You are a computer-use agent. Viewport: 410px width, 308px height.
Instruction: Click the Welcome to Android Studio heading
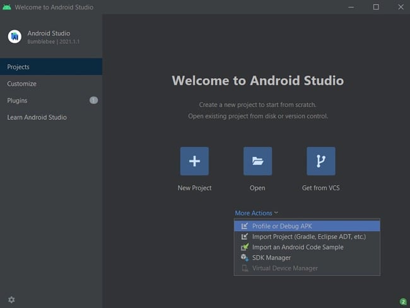point(258,81)
